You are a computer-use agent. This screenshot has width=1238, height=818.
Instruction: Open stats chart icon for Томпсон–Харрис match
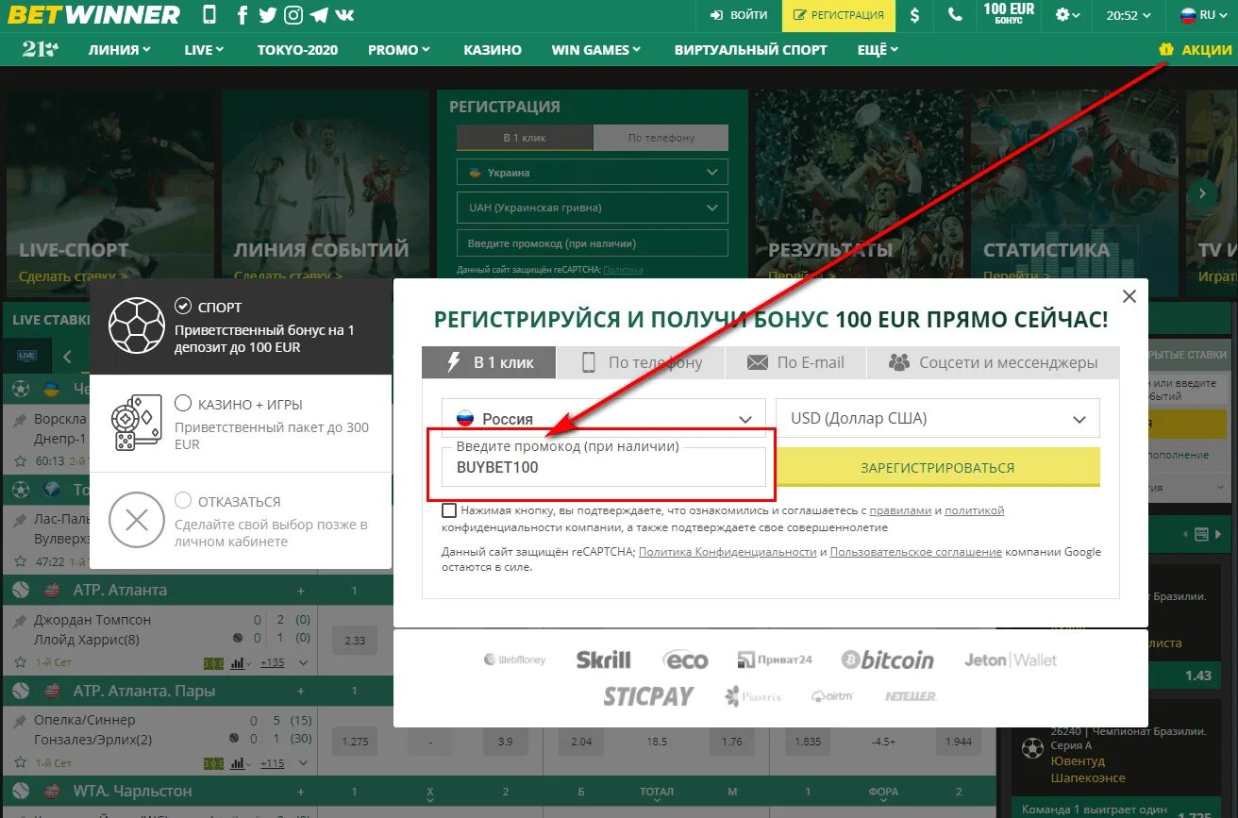pos(238,662)
